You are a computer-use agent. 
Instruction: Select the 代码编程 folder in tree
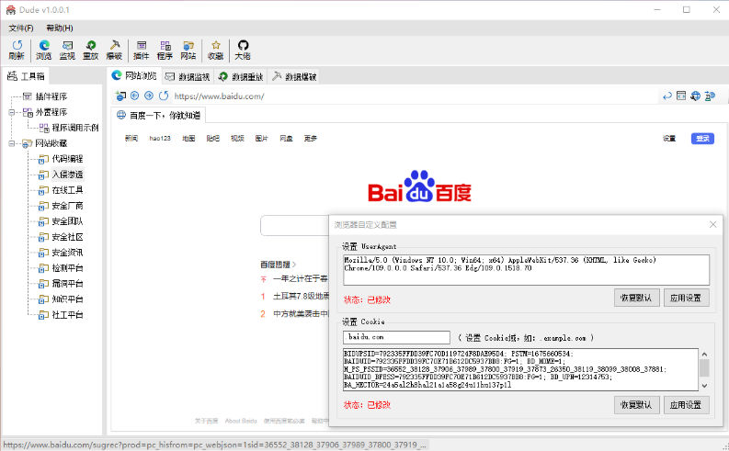click(67, 159)
